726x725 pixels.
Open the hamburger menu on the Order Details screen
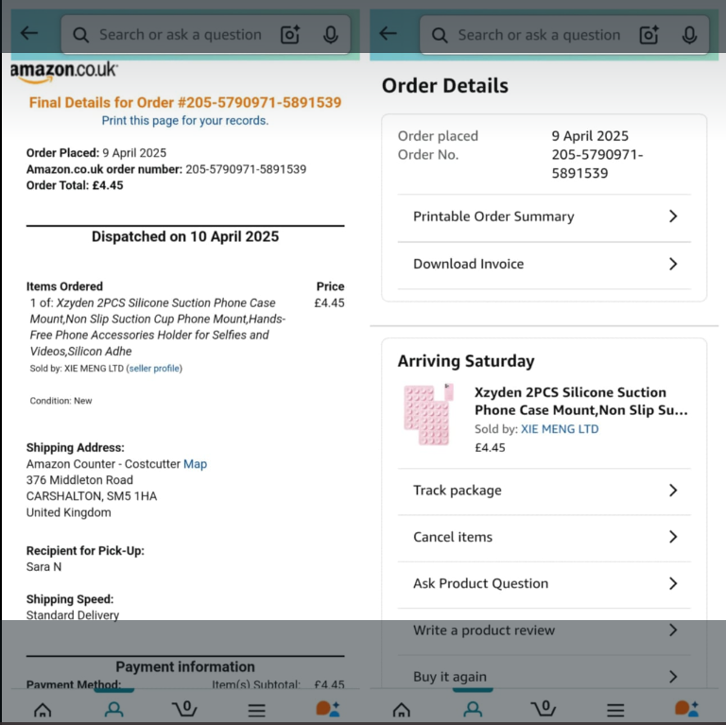point(615,709)
